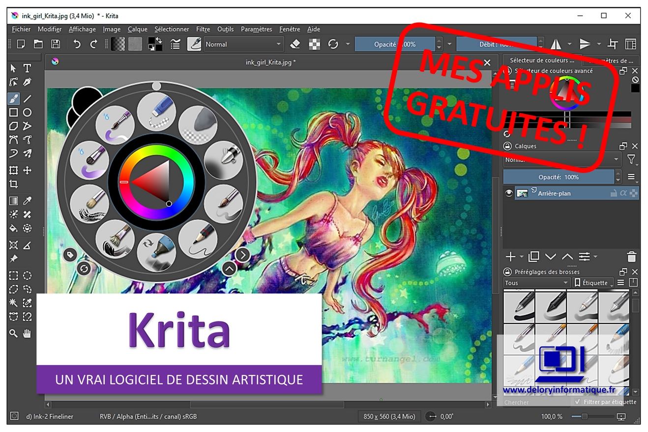The width and height of the screenshot is (648, 432).
Task: Open the Calque menu
Action: click(137, 29)
